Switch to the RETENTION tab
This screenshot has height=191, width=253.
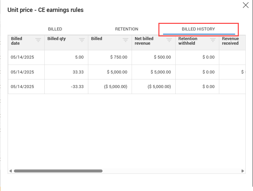pos(127,29)
